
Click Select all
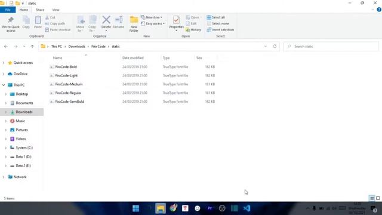pyautogui.click(x=216, y=17)
